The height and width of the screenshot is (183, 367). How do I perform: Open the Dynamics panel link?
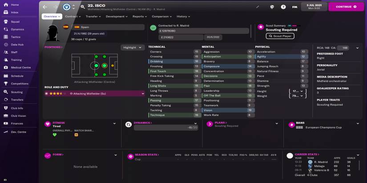[143, 123]
